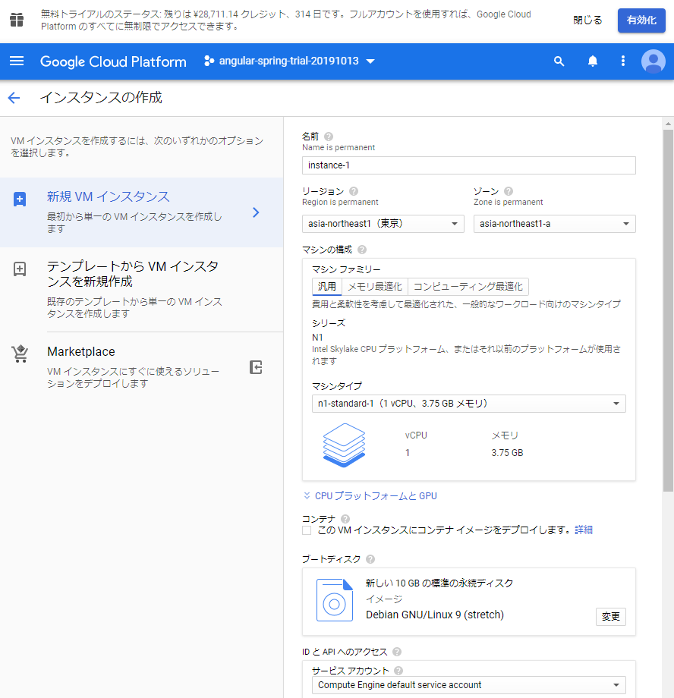This screenshot has height=698, width=674.
Task: Click the gift icon in trial banner
Action: point(17,20)
